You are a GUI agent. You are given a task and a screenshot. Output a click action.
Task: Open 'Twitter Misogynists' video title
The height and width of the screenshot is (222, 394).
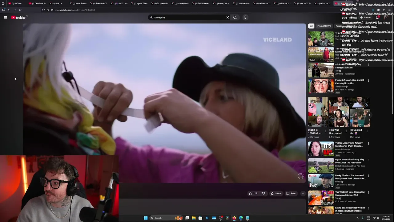[349, 145]
